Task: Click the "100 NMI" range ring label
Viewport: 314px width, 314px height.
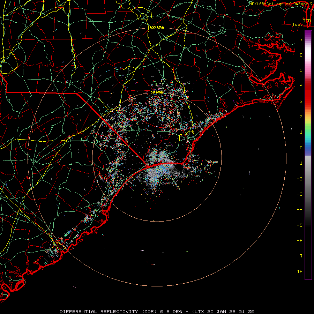Action: click(x=157, y=28)
